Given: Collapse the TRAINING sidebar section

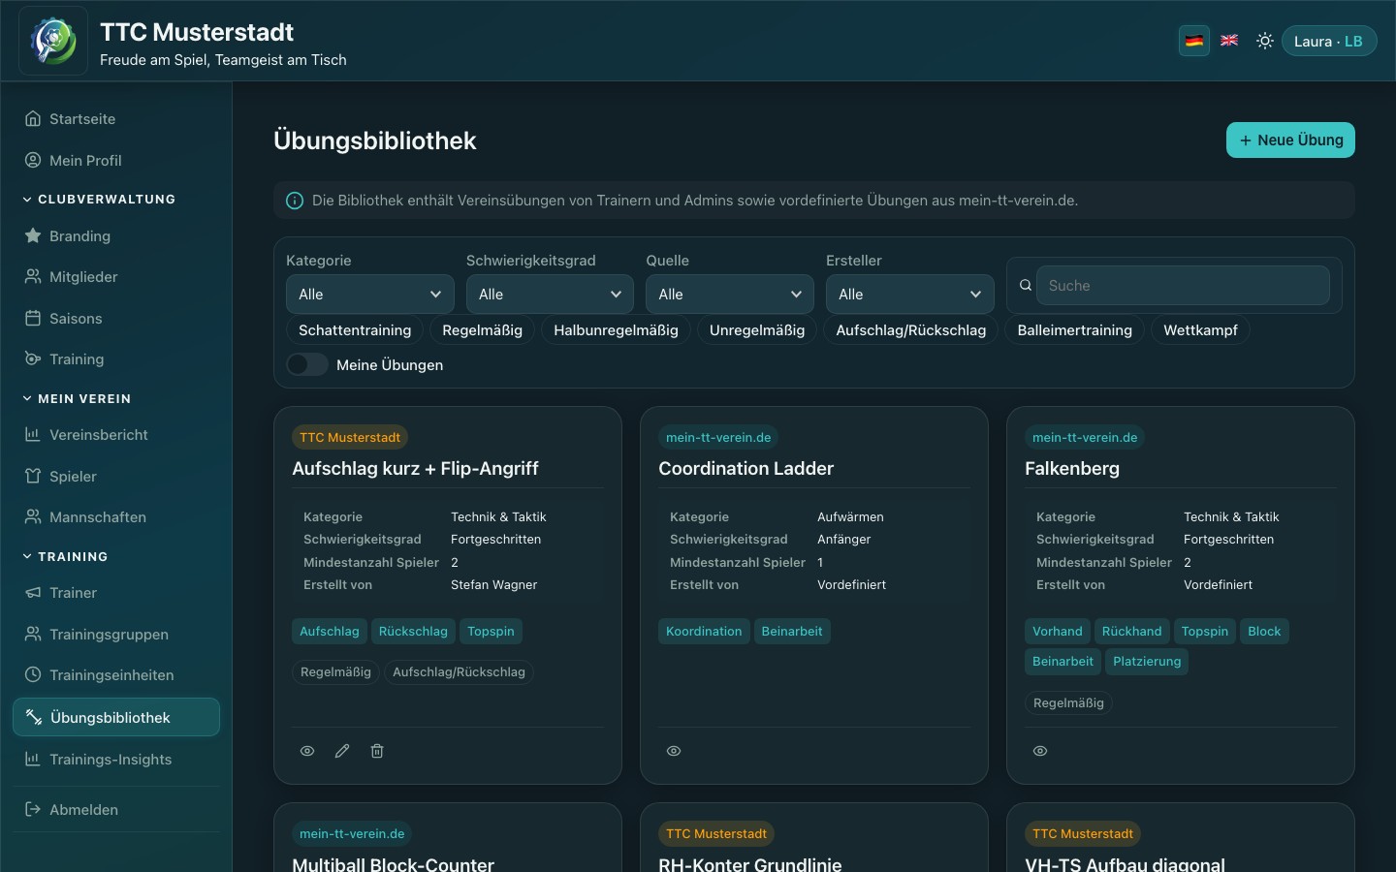Looking at the screenshot, I should tap(65, 556).
